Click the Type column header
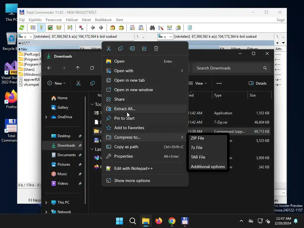The height and width of the screenshot is (228, 304). point(230,95)
